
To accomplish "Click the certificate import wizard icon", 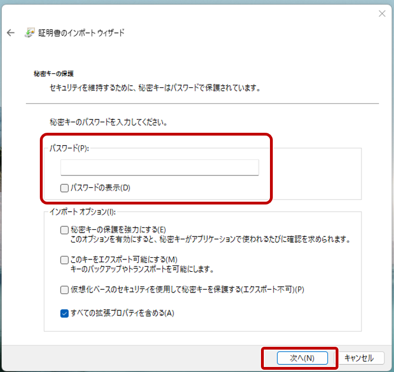I will click(29, 32).
